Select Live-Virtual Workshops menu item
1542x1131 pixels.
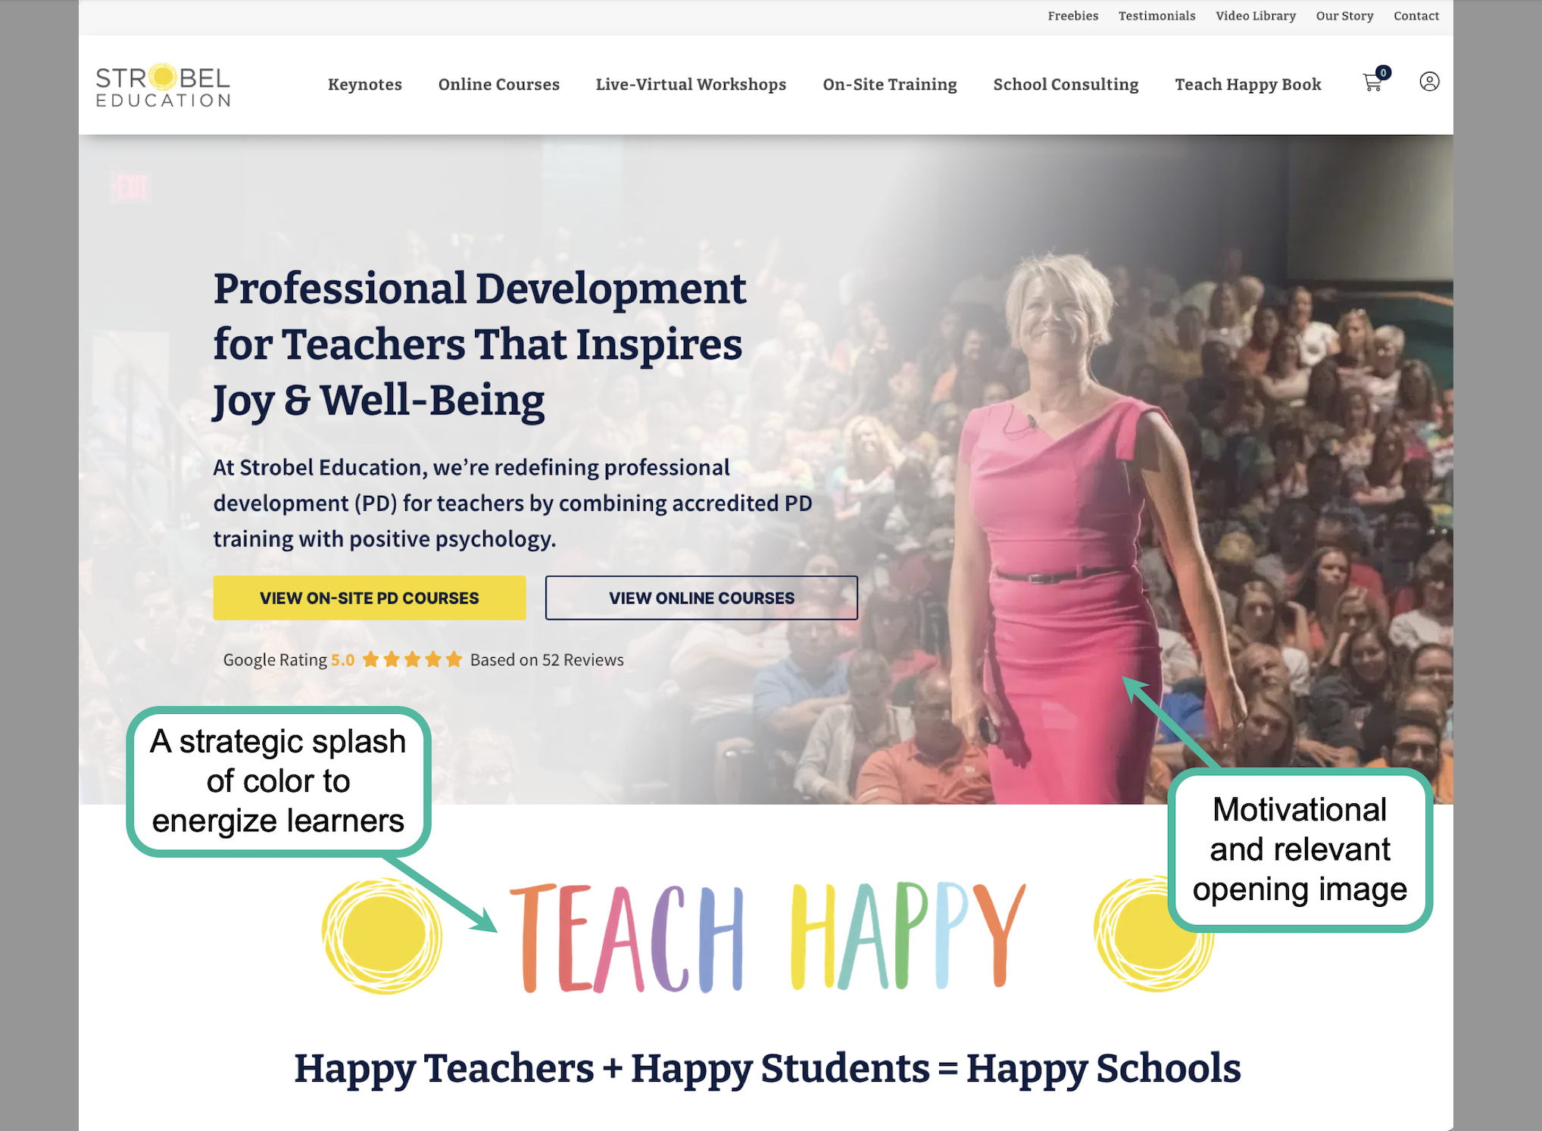691,84
